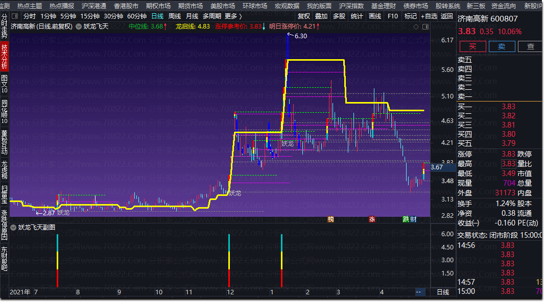Click the 跌 event marker on the chart

pyautogui.click(x=406, y=219)
